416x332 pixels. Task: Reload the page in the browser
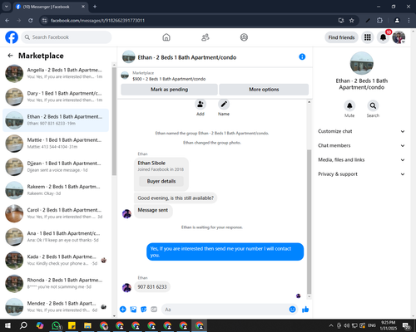(x=31, y=21)
